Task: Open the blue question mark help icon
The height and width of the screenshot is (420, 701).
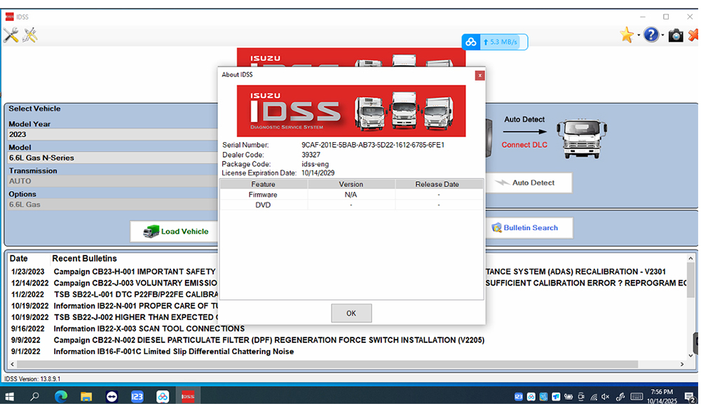Action: pyautogui.click(x=651, y=35)
